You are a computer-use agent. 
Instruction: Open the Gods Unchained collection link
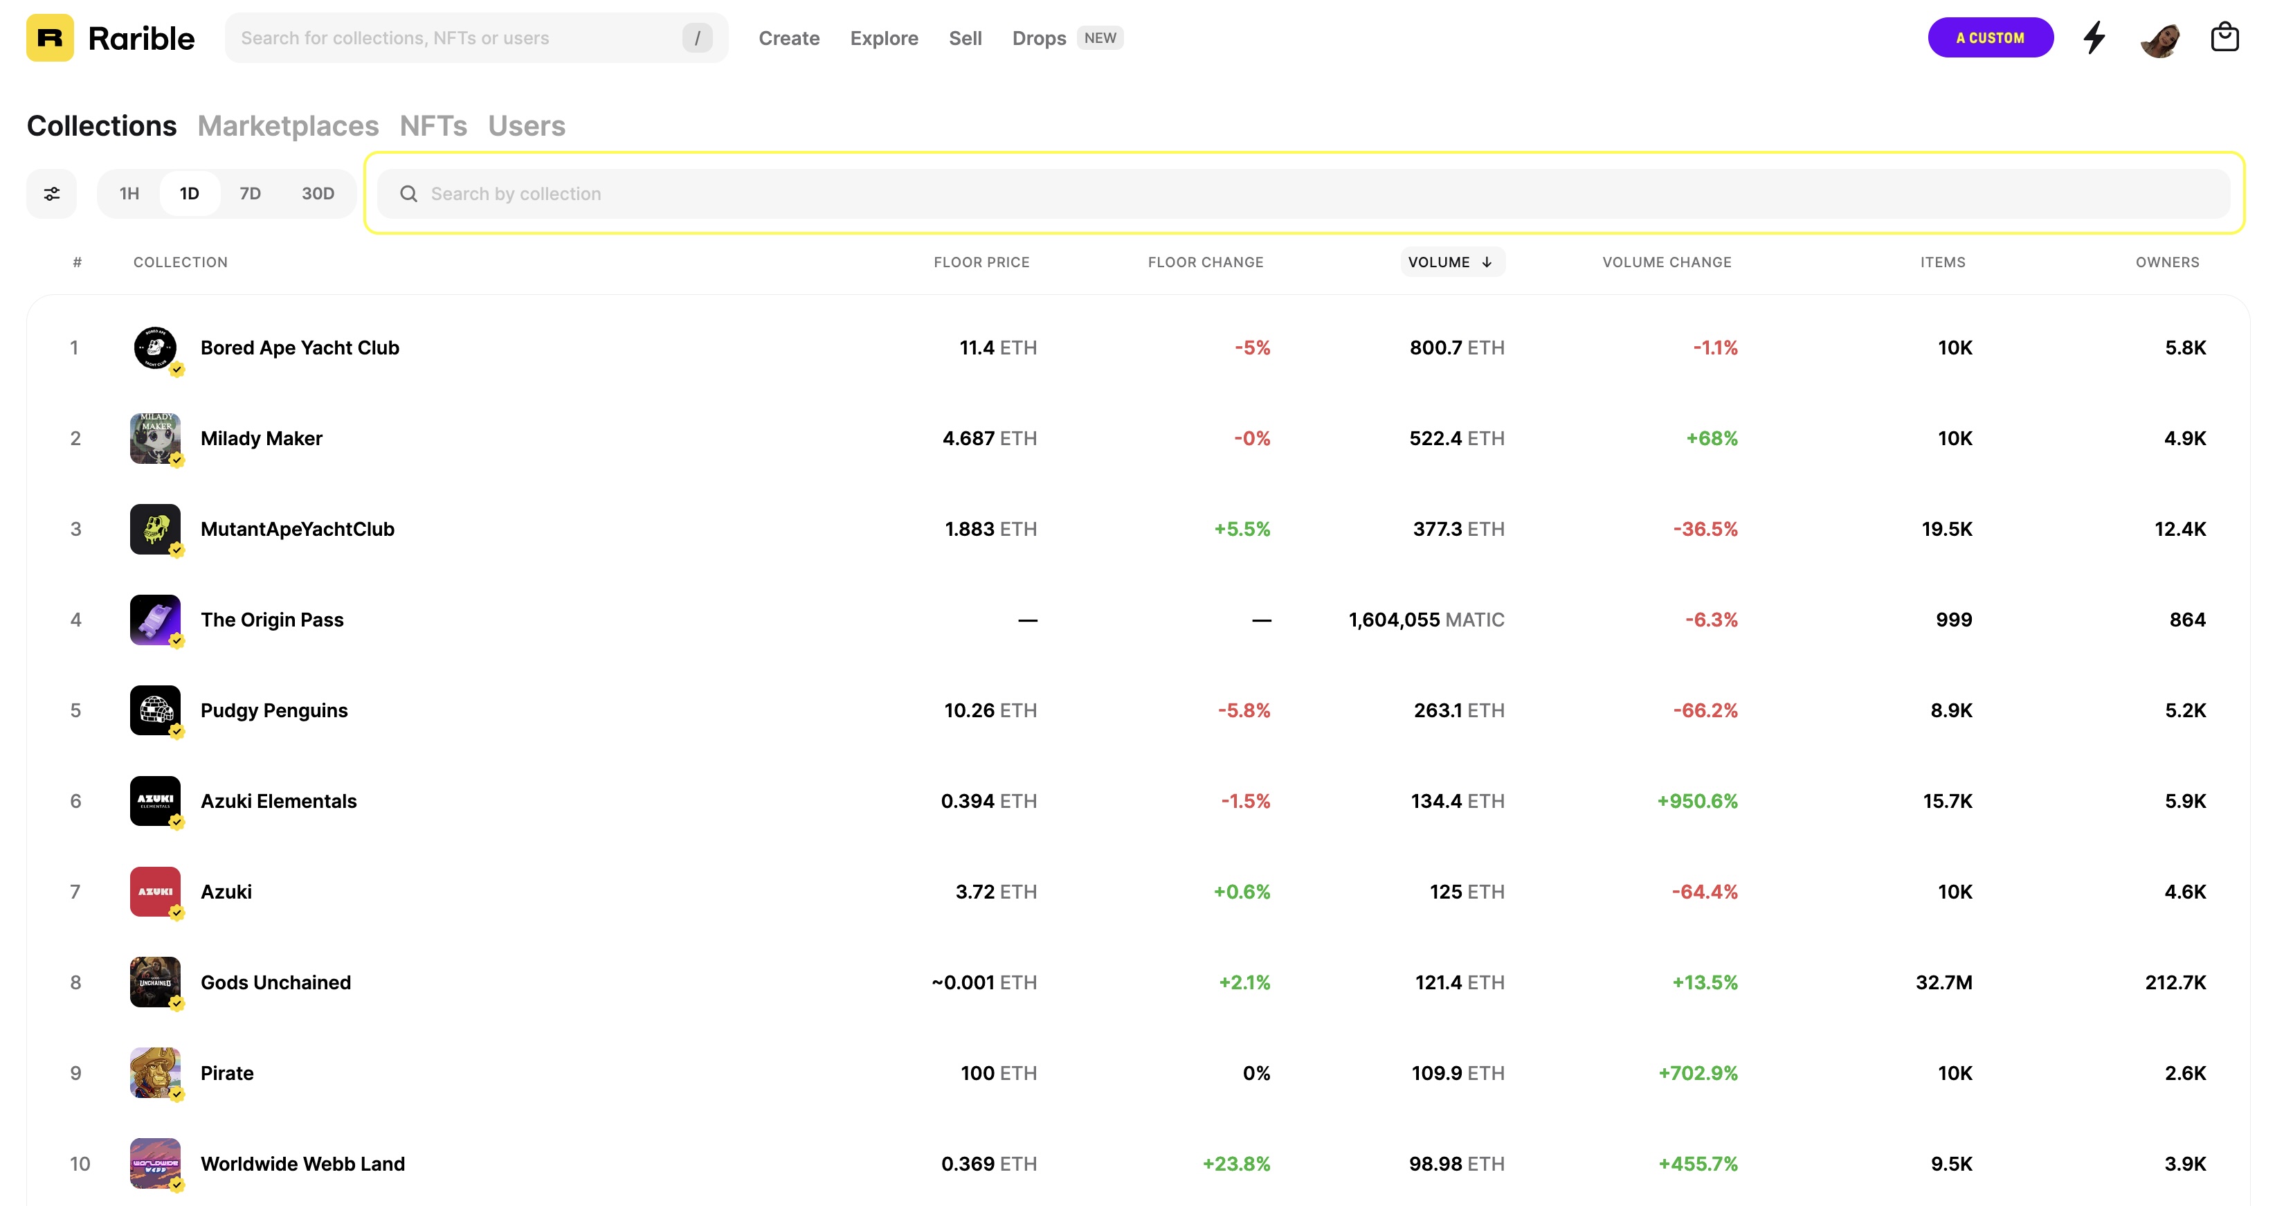pyautogui.click(x=275, y=982)
